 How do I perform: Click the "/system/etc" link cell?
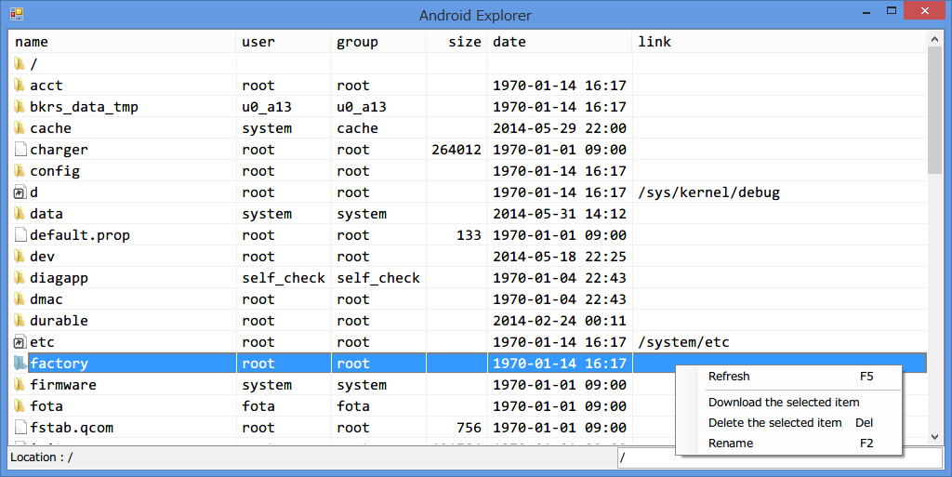pyautogui.click(x=683, y=342)
